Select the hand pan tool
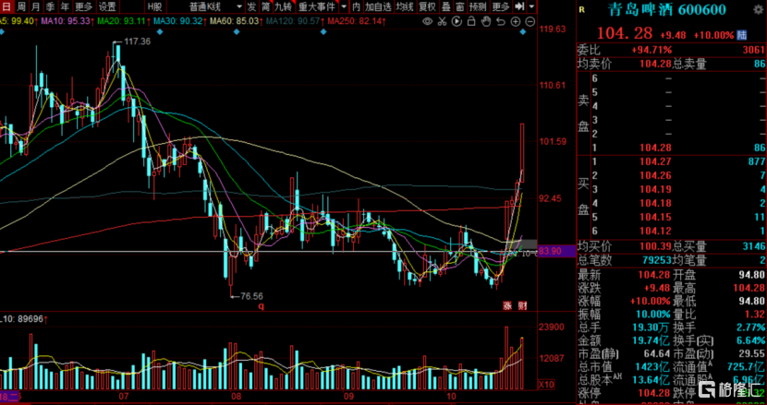This screenshot has width=767, height=405. coord(486,21)
